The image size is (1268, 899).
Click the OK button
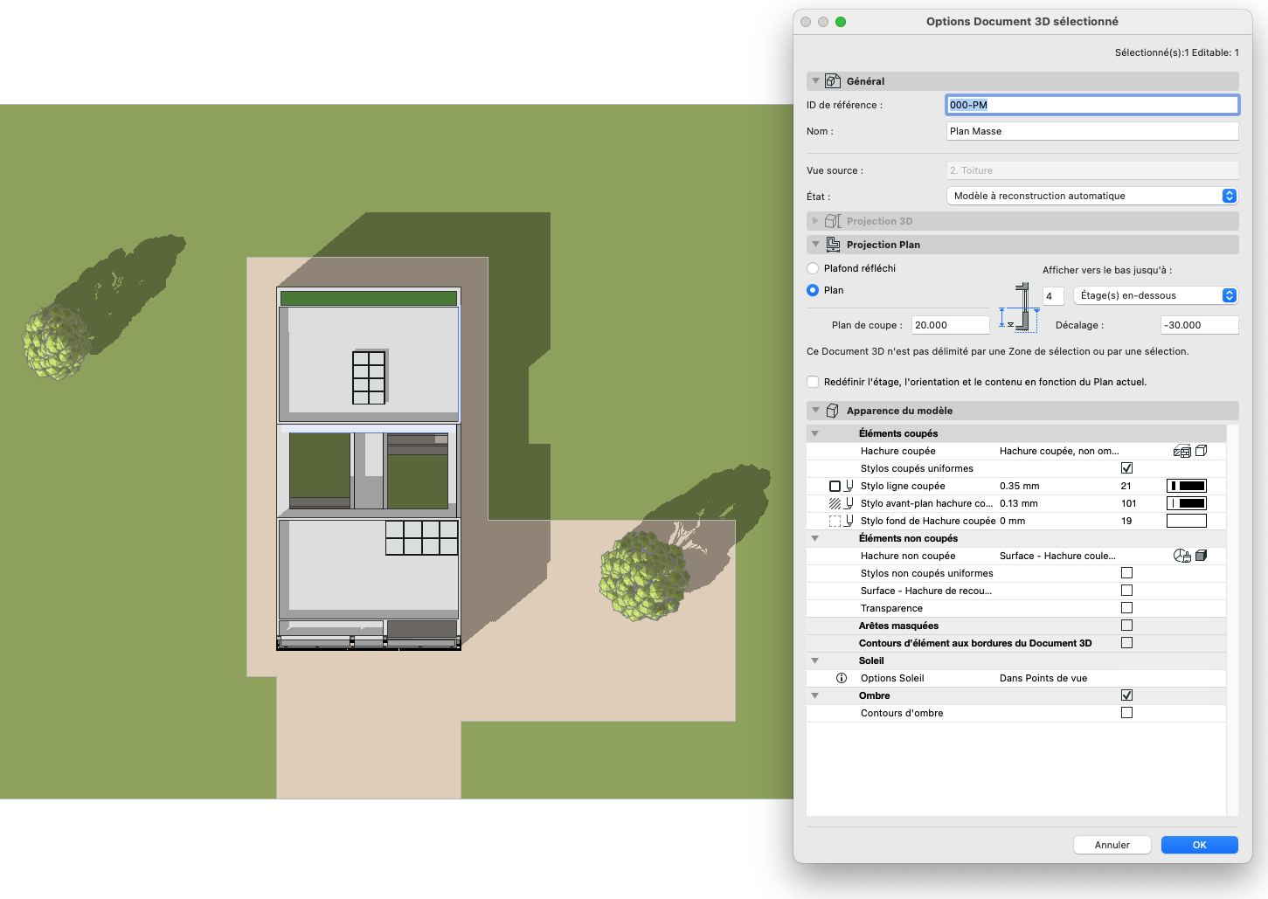tap(1199, 845)
